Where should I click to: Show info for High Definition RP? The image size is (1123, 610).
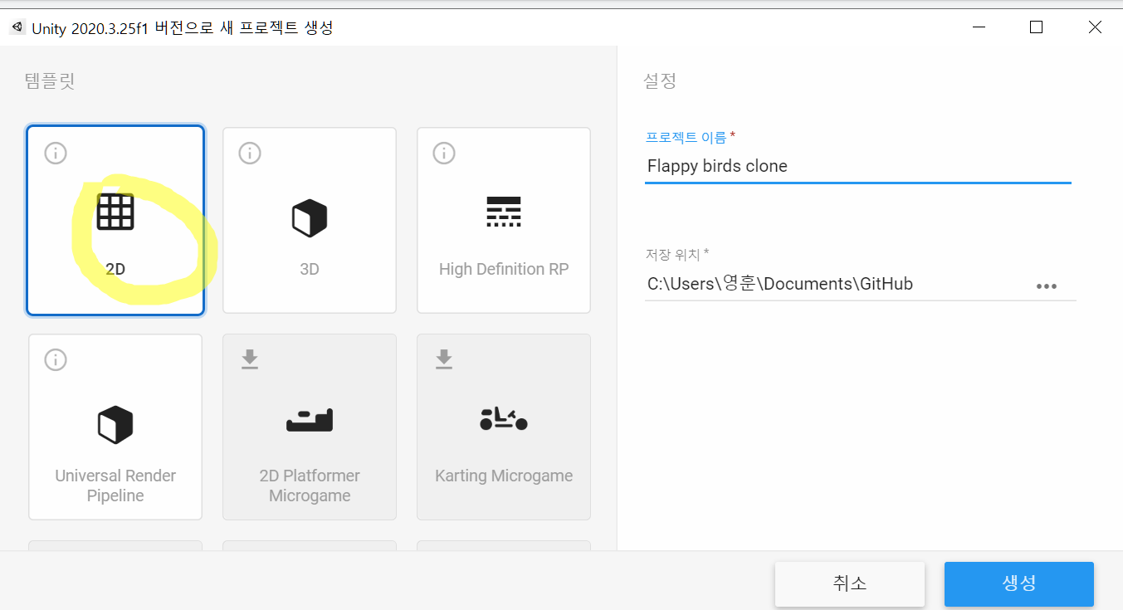point(444,154)
